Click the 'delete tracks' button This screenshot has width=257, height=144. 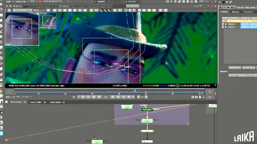(249, 68)
